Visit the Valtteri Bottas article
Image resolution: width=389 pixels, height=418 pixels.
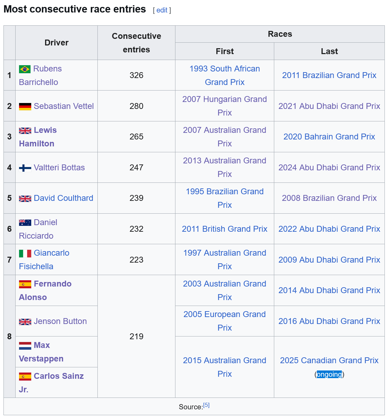pyautogui.click(x=59, y=168)
